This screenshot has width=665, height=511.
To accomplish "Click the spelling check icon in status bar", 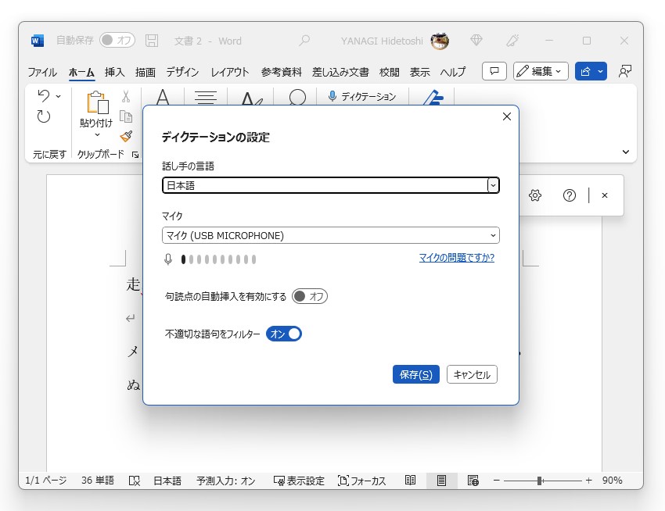I will [133, 481].
